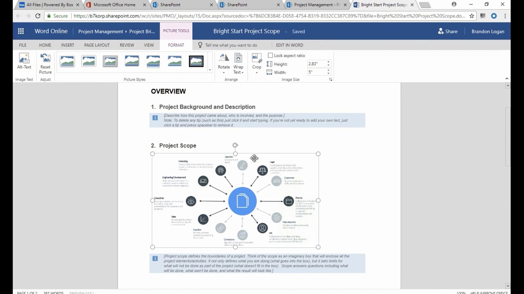The width and height of the screenshot is (524, 294).
Task: Toggle the bookmark star in address bar
Action: (x=472, y=15)
